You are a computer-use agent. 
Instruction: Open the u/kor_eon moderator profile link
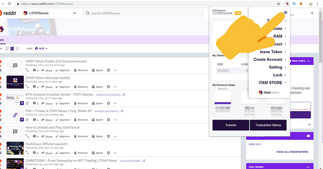point(255,144)
